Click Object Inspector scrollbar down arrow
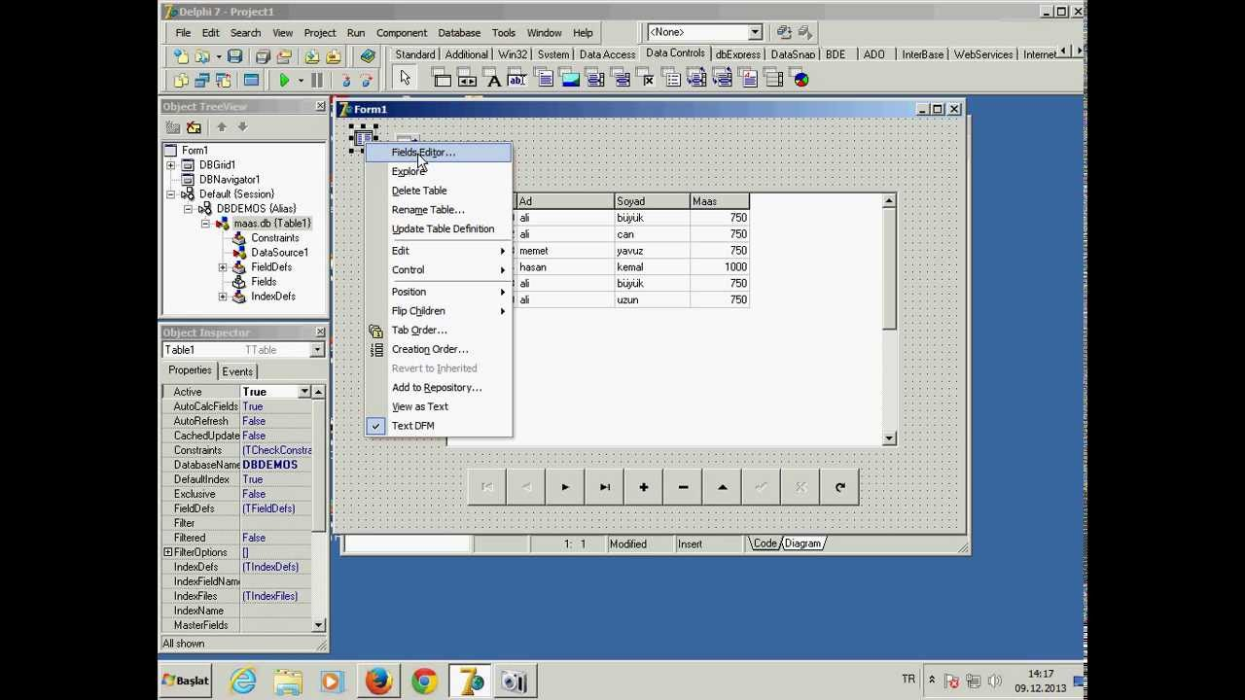Screen dimensions: 1245x700 click(x=319, y=625)
